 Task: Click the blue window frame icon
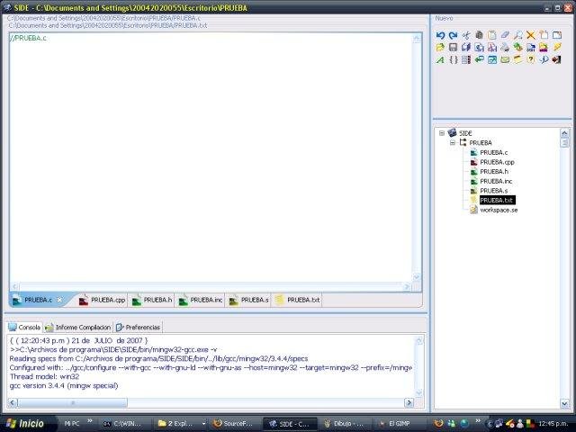[557, 35]
